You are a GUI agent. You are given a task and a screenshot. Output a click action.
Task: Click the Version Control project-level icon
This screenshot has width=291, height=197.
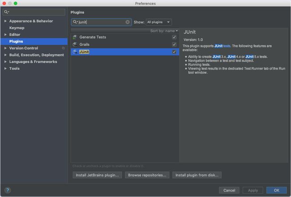64,48
